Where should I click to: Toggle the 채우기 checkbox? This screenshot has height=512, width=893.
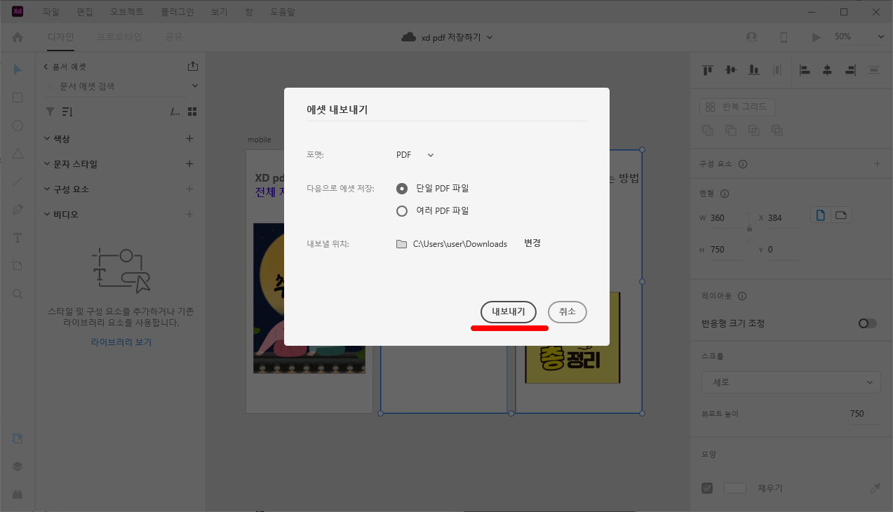706,488
